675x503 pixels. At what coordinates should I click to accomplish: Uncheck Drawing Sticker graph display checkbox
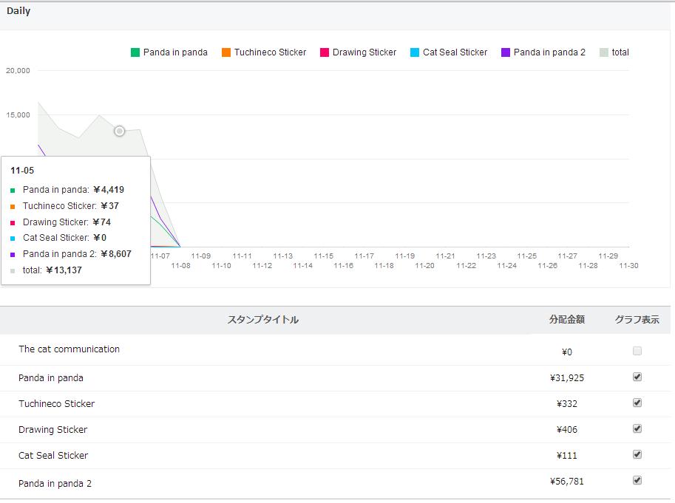(637, 428)
